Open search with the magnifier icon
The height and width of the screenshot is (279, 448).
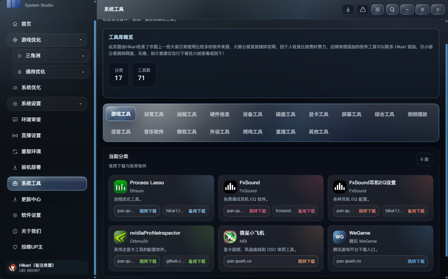click(392, 9)
